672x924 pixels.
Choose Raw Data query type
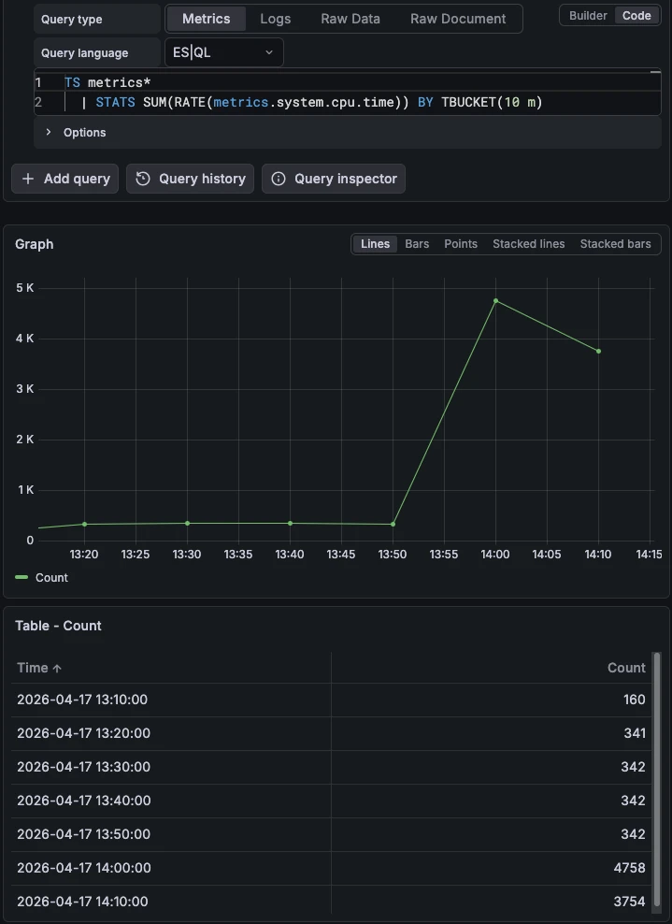350,19
